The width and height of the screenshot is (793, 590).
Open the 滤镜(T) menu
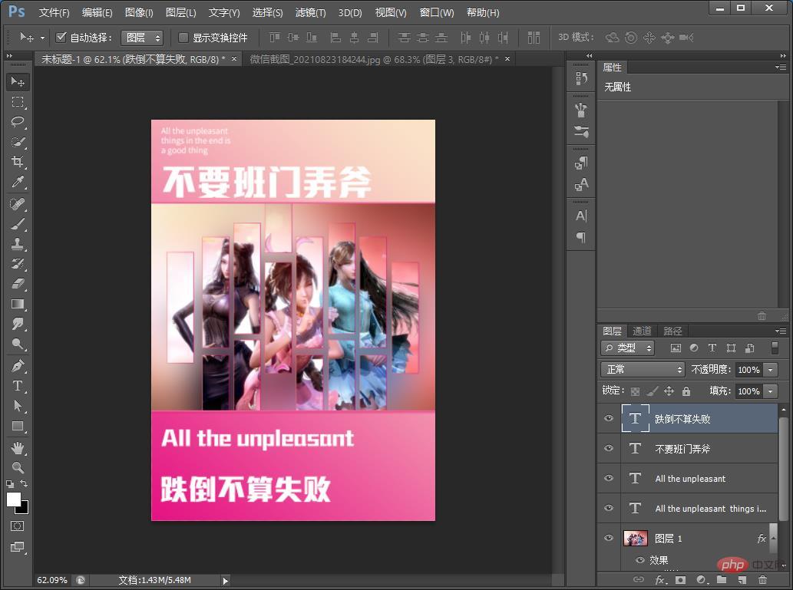(310, 12)
